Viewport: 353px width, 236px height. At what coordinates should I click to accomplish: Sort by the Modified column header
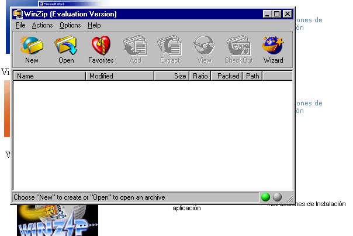click(x=120, y=76)
